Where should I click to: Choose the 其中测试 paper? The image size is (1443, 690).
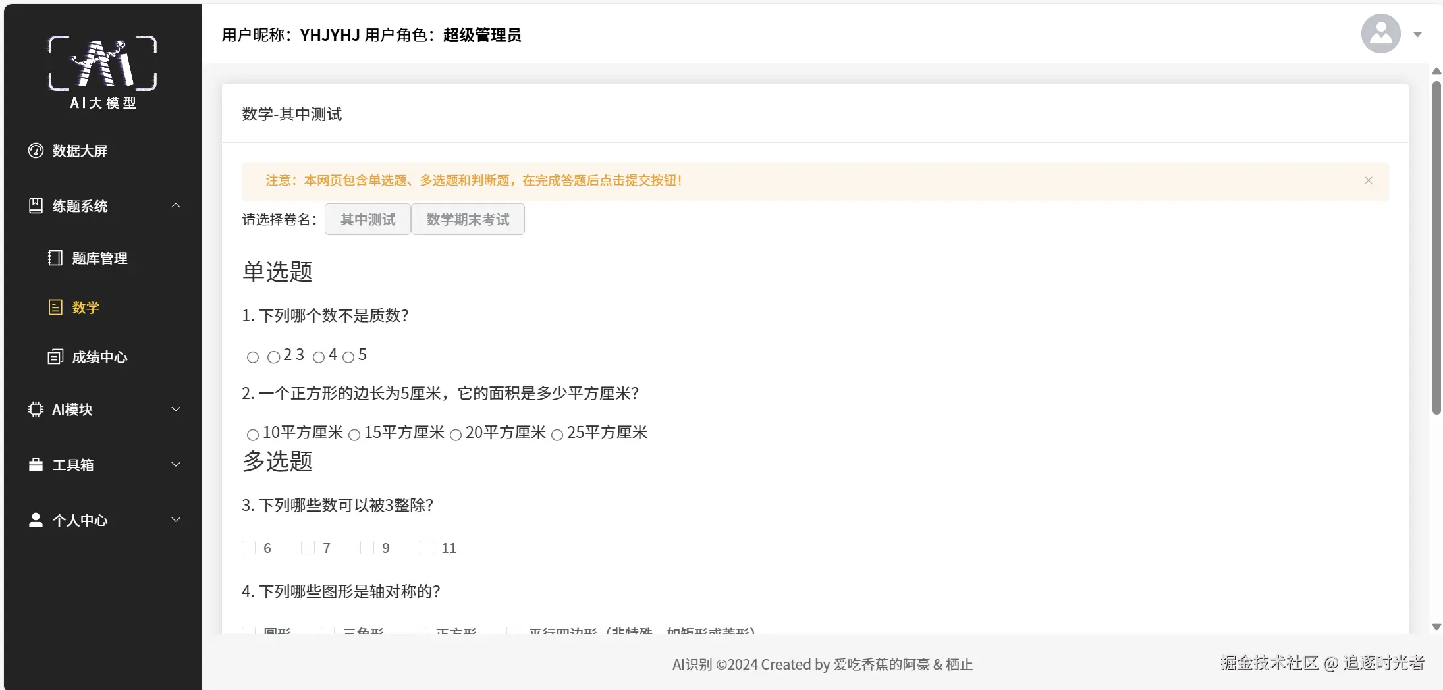click(x=368, y=219)
